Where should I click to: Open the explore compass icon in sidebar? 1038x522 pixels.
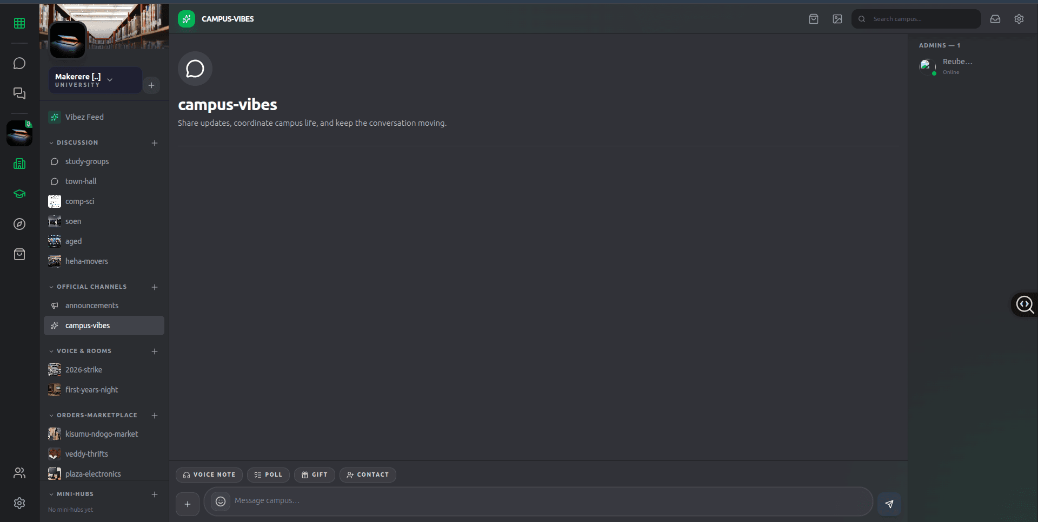tap(19, 224)
